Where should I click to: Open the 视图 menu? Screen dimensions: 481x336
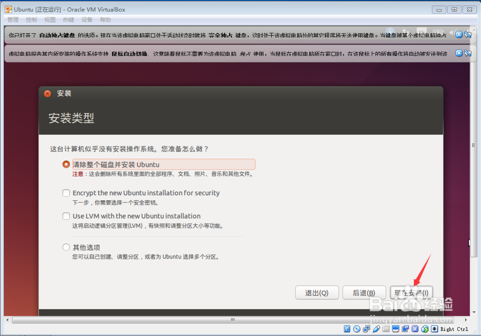50,20
